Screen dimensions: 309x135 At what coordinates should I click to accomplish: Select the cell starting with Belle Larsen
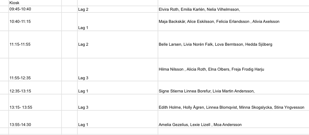coord(234,44)
